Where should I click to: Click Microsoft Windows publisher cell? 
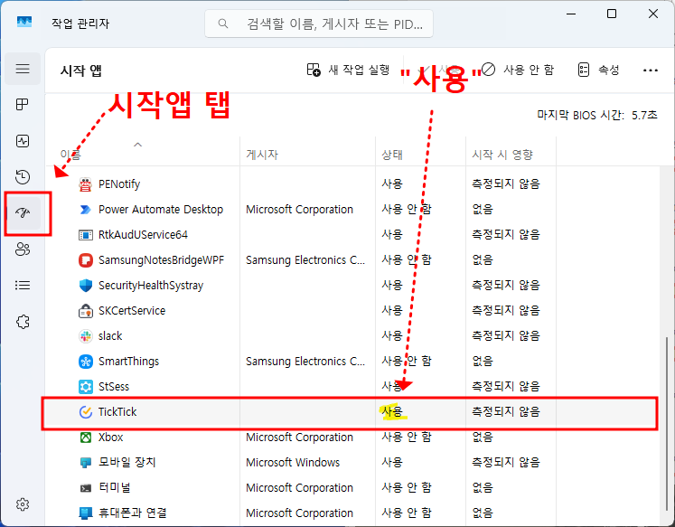(x=293, y=463)
